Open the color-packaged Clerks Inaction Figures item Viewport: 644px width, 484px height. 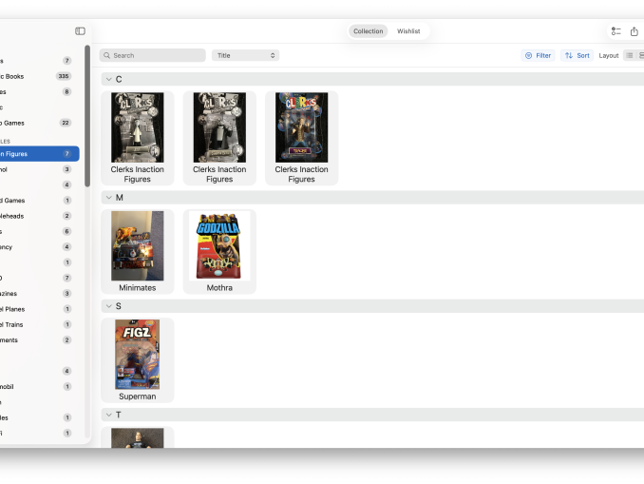[x=301, y=138]
